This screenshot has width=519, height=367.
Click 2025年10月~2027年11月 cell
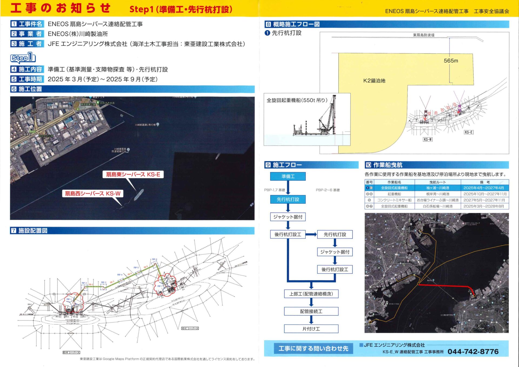485,194
